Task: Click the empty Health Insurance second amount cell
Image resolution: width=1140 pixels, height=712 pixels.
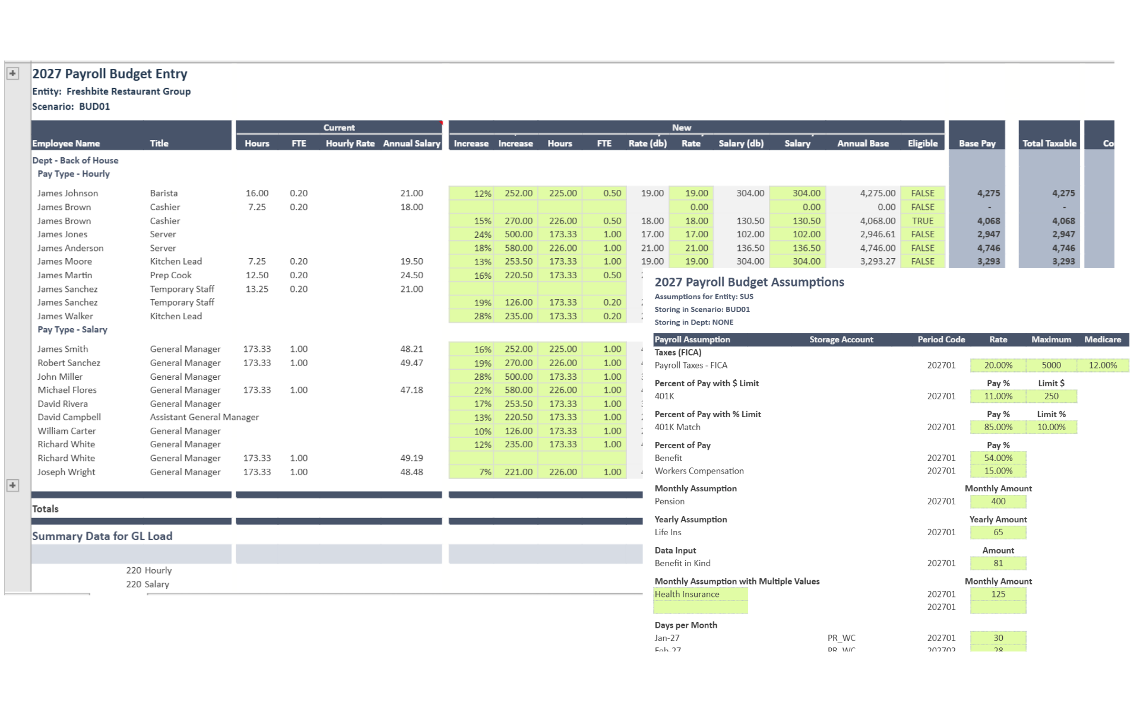Action: pos(997,608)
